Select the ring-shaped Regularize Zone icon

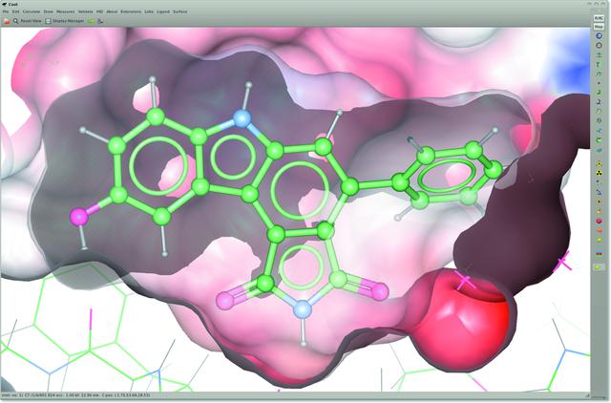pyautogui.click(x=599, y=46)
